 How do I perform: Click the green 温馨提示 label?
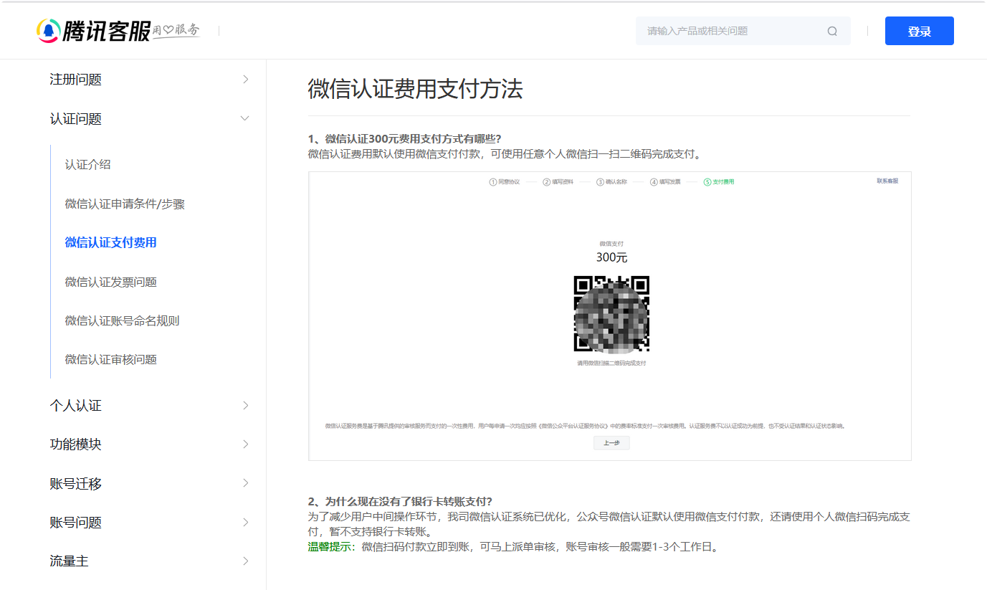tap(332, 548)
